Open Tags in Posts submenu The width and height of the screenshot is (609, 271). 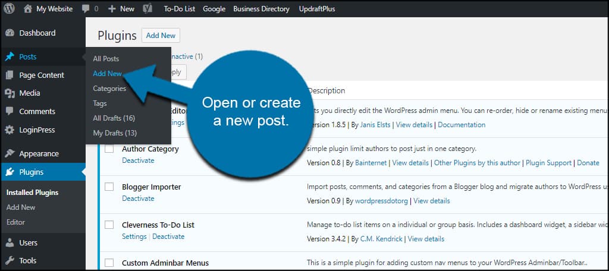(x=100, y=103)
